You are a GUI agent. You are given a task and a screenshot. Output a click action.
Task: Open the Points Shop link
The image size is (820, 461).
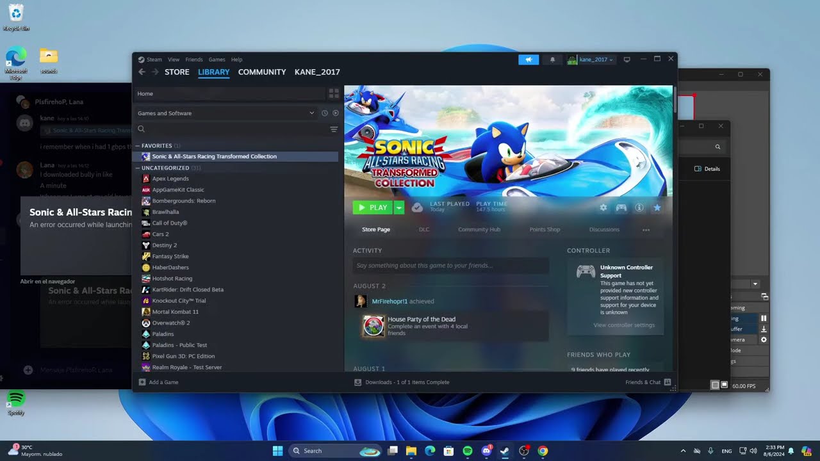(x=545, y=229)
